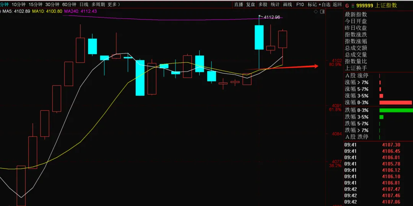Open the 多周期 multi-period view

[98, 5]
